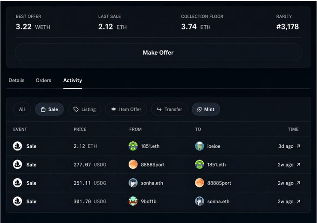Open external link for 277.07 USDG sale
Screen dimensions: 317x223
(x=298, y=165)
